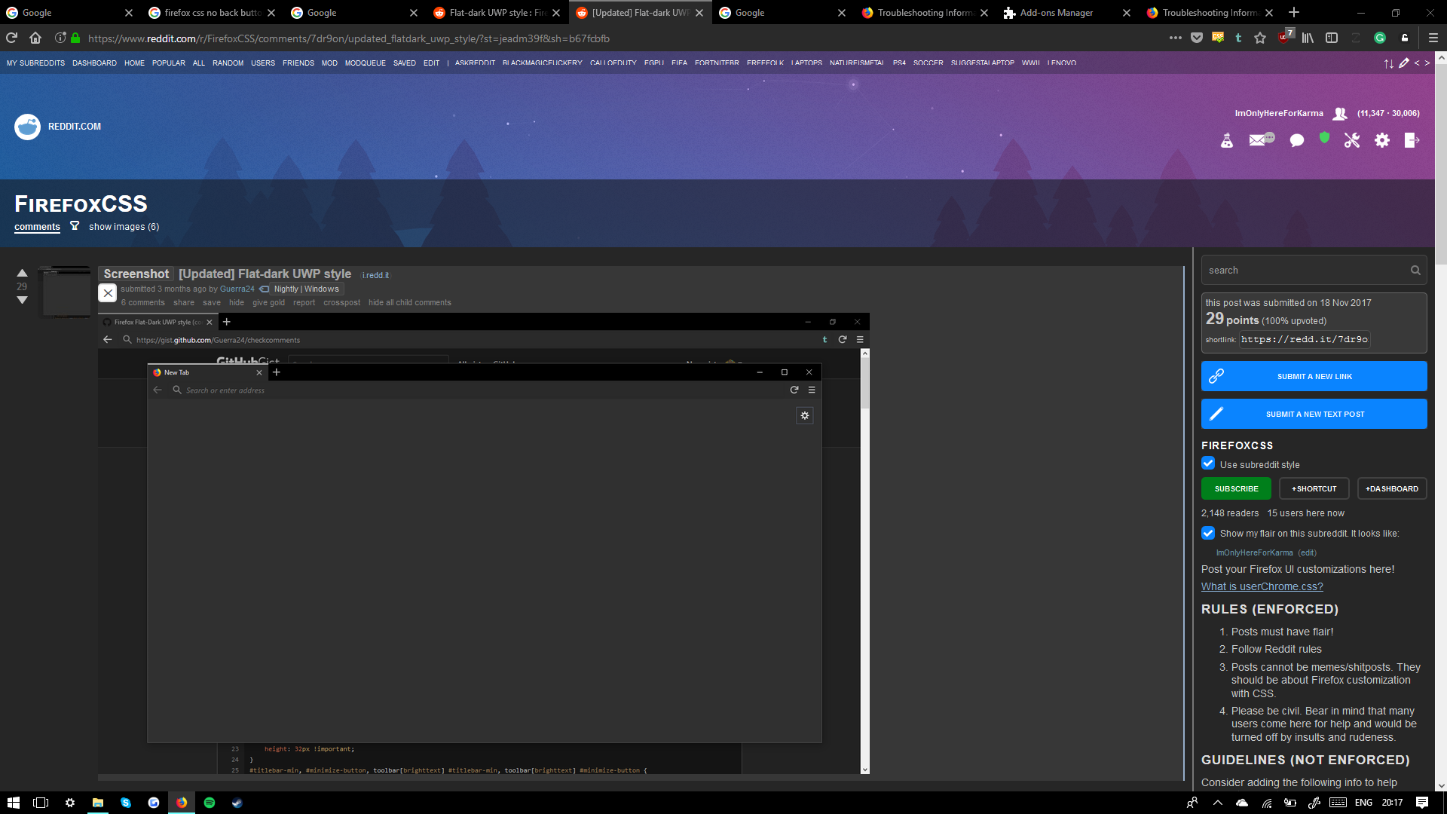Open page actions three-dot menu
Image resolution: width=1447 pixels, height=814 pixels.
pyautogui.click(x=1176, y=38)
